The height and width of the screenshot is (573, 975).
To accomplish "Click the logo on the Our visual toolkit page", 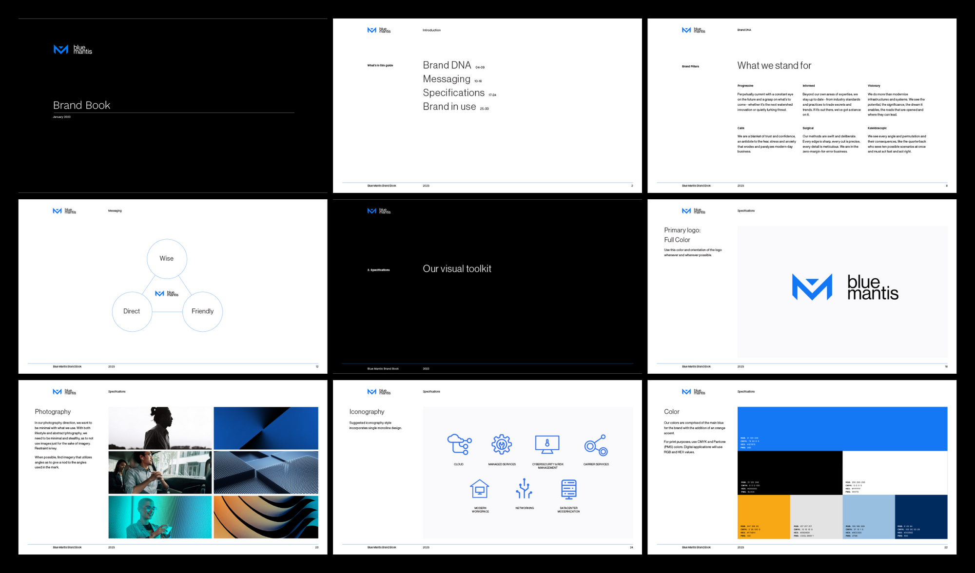I will point(379,211).
